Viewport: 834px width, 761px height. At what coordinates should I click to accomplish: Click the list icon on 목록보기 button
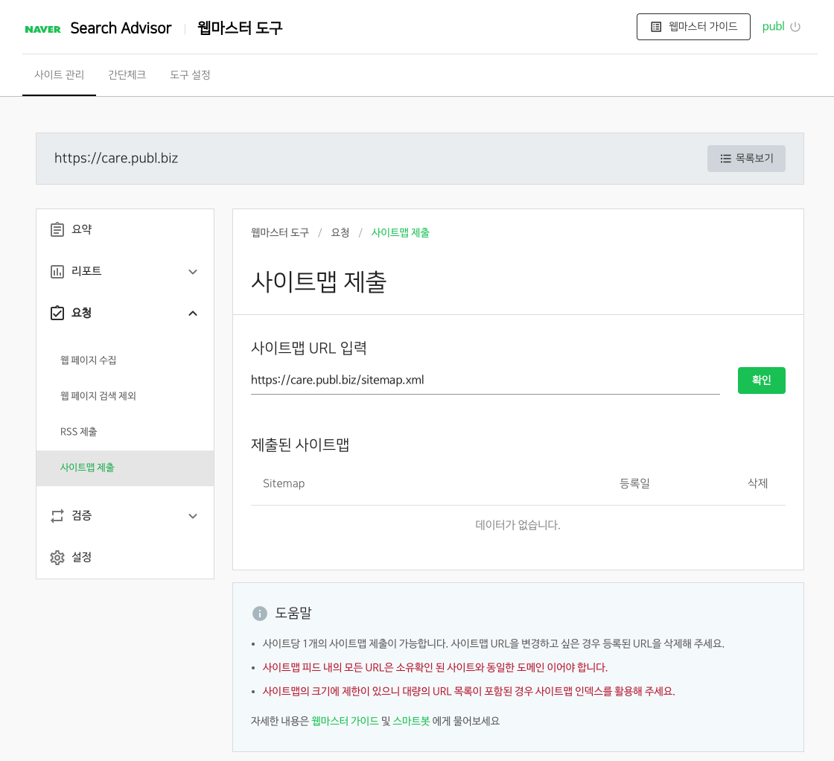[x=725, y=158]
